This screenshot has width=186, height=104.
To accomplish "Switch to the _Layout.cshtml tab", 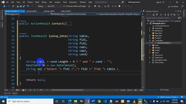I will (31, 11).
